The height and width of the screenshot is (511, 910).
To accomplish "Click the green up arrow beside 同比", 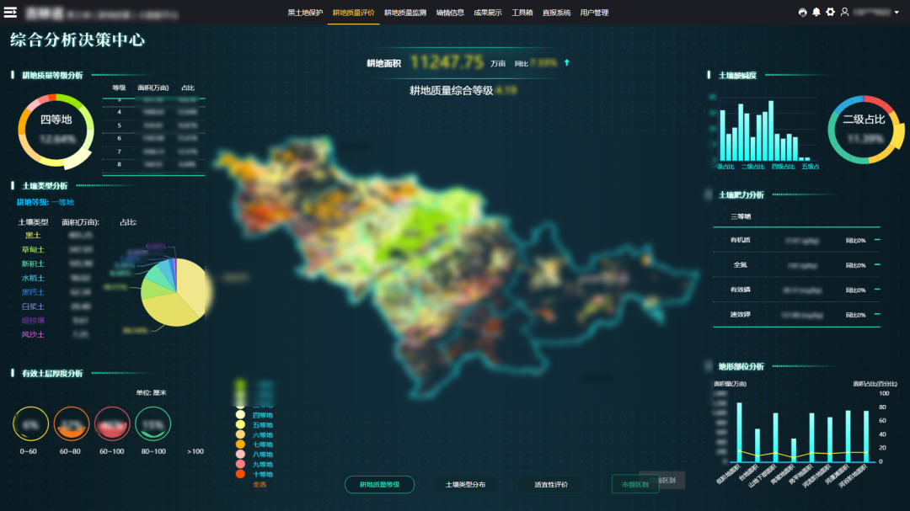I will [567, 62].
